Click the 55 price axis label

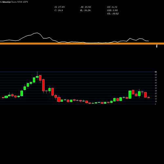click(156, 77)
